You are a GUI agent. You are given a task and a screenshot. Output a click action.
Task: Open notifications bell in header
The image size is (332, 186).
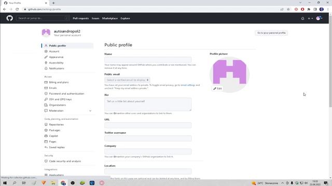coord(302,19)
